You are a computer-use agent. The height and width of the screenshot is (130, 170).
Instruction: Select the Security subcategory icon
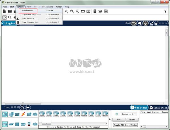[x=29, y=124]
